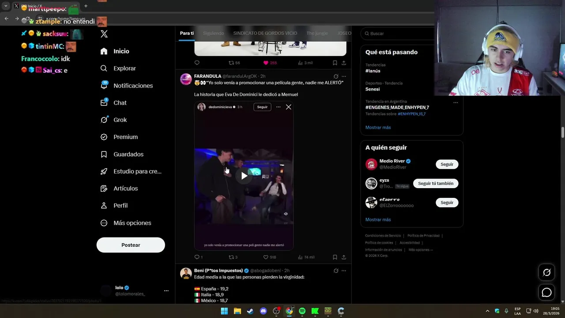565x318 pixels.
Task: Switch to Para ti tab
Action: pos(187,33)
